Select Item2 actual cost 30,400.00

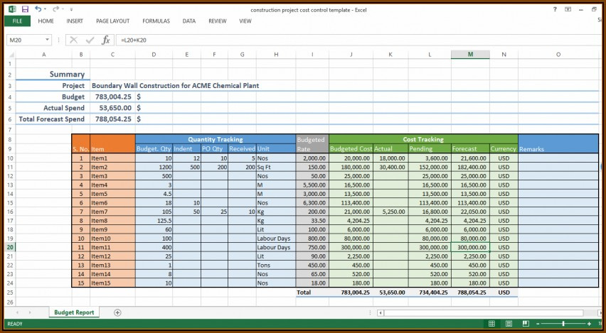click(390, 167)
